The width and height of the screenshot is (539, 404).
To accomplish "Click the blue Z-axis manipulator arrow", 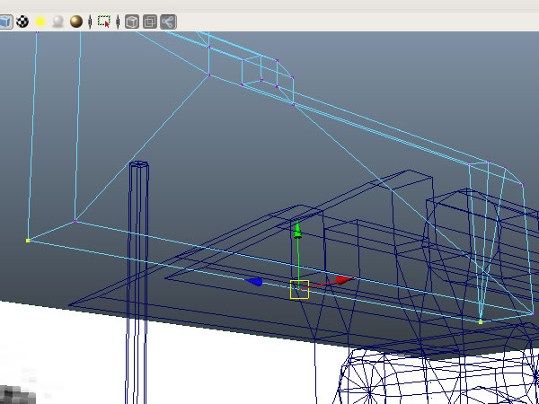I will [x=254, y=282].
